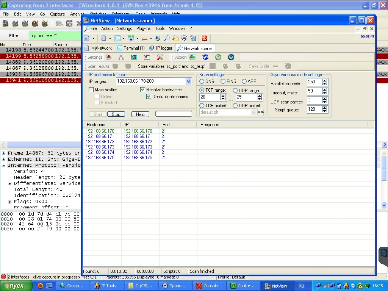Viewport: 388px width, 291px height.
Task: Open dropdown arrow next to terminal toolbar icon
Action: click(124, 39)
